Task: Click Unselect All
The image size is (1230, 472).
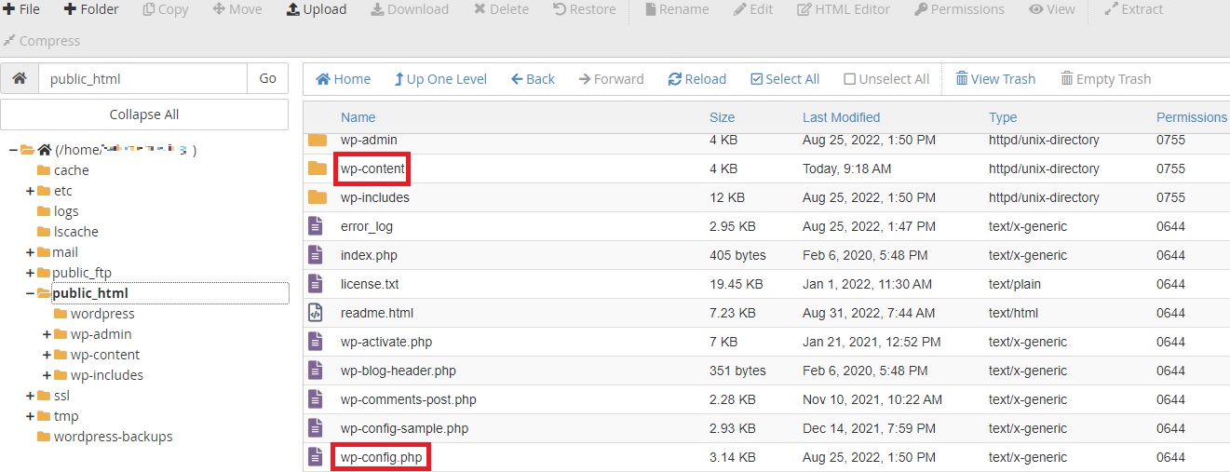Action: pos(886,79)
